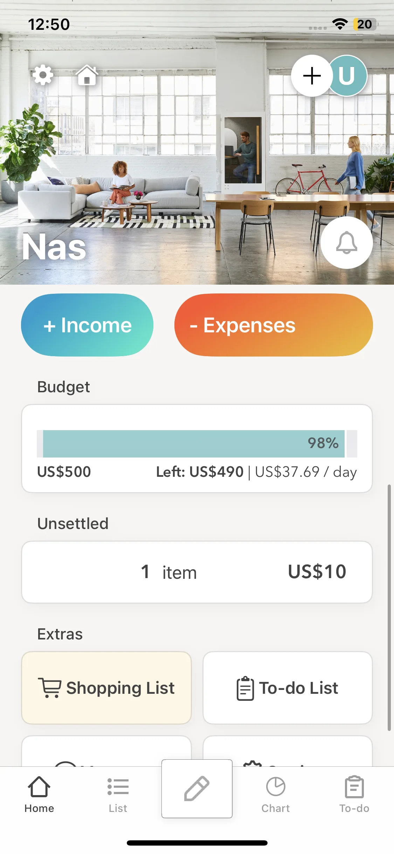Open the To-do List extra
394x854 pixels.
coord(288,688)
